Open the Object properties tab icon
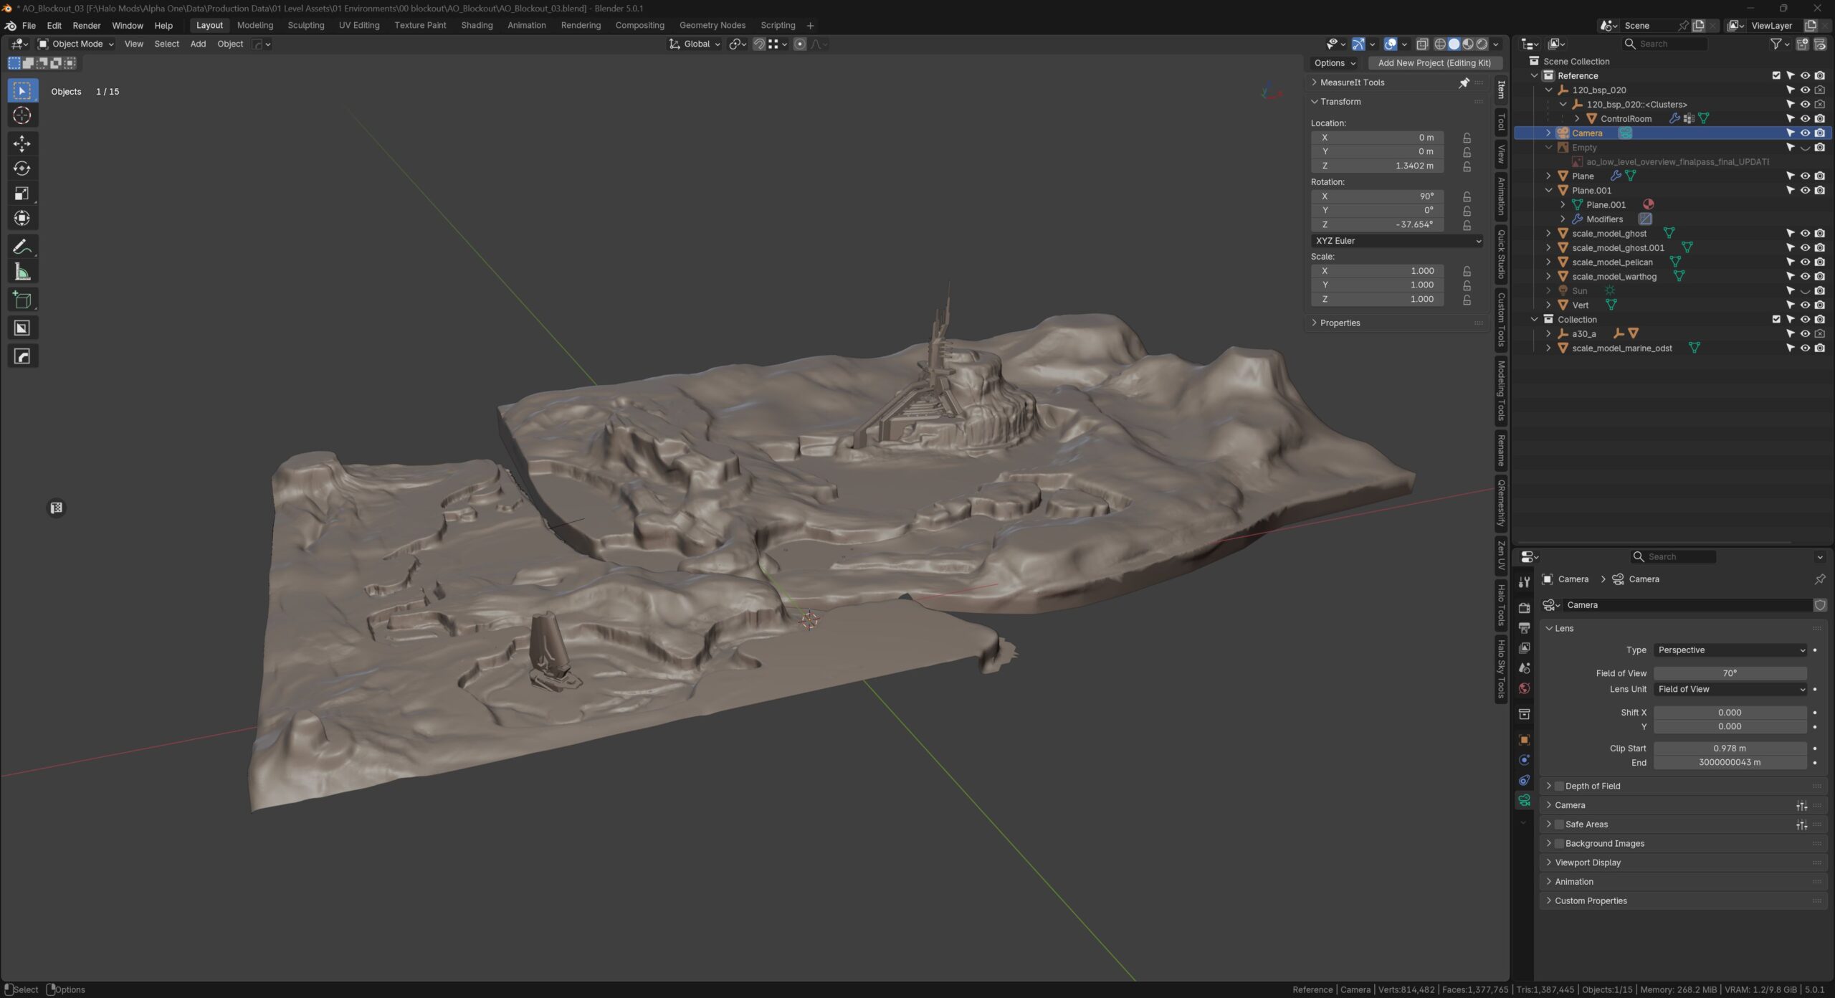The image size is (1835, 998). (x=1524, y=740)
